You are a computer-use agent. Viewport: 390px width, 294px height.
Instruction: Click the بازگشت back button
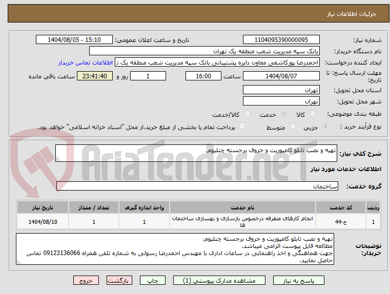[119, 280]
